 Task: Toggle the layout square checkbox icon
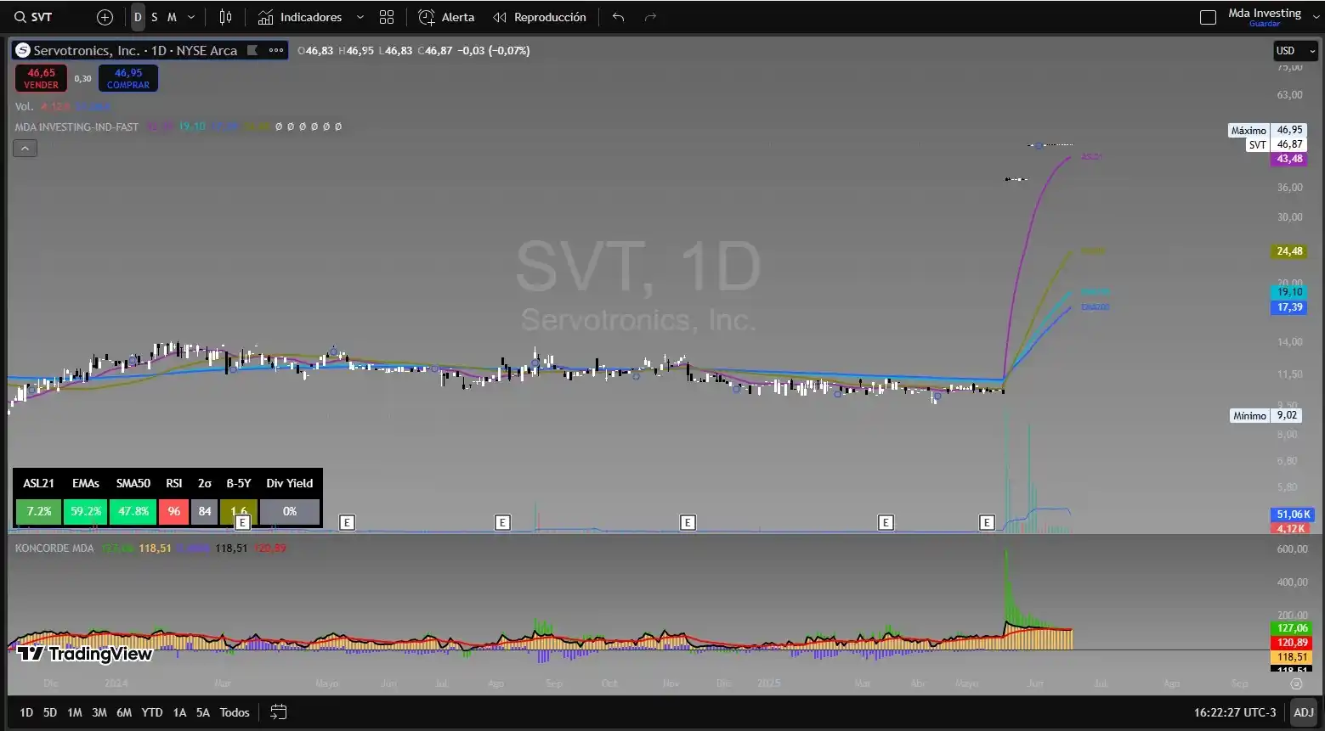click(1208, 17)
